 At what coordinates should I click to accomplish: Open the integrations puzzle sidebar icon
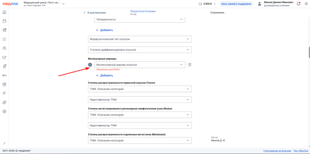(4, 103)
